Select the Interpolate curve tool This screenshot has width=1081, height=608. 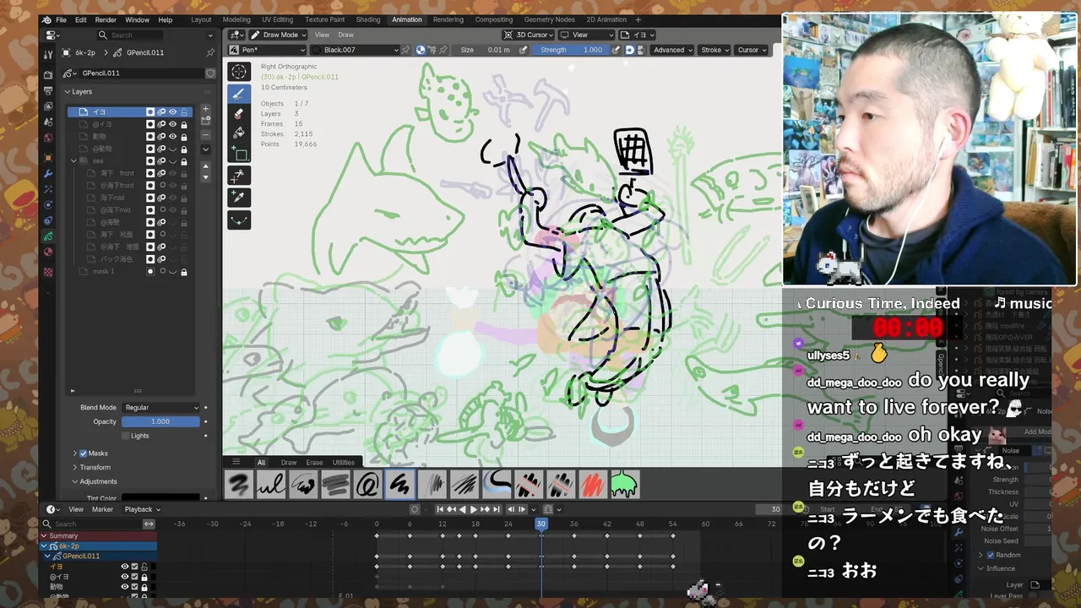pyautogui.click(x=239, y=220)
